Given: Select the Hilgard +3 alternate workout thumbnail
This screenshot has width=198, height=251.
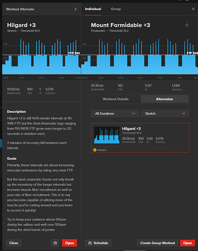Looking at the screenshot, I should (107, 135).
